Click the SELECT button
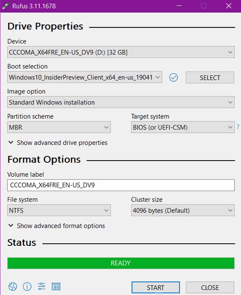 [x=210, y=78]
